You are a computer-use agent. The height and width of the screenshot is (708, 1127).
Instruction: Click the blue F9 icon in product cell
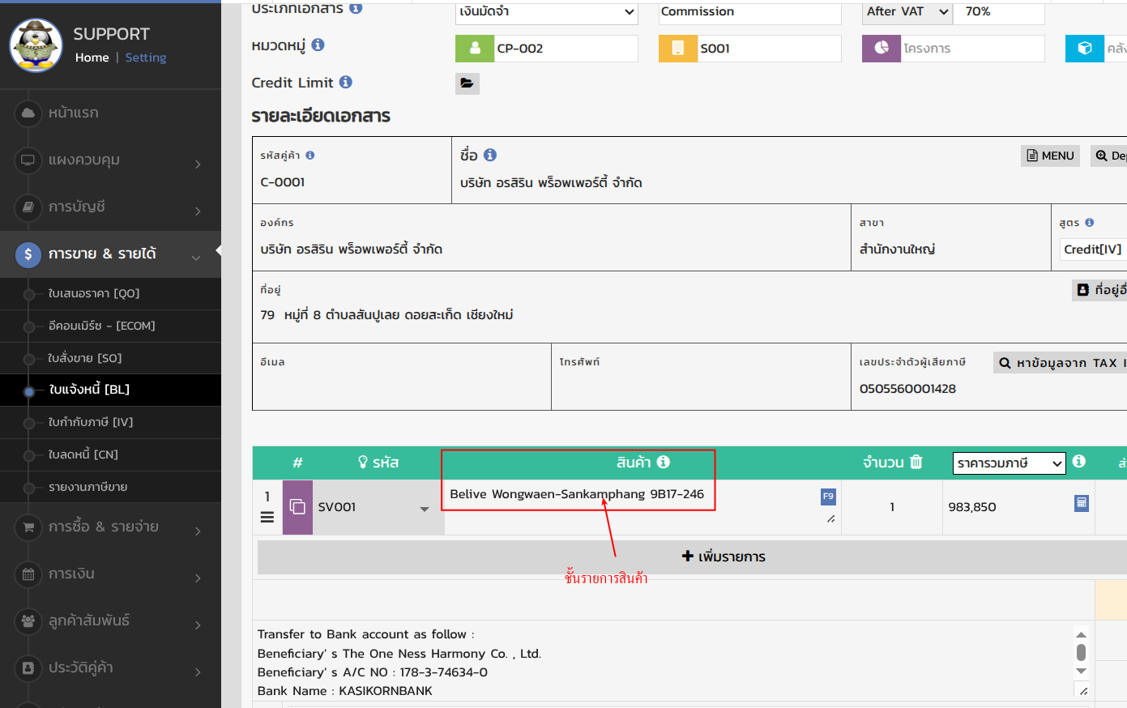827,497
